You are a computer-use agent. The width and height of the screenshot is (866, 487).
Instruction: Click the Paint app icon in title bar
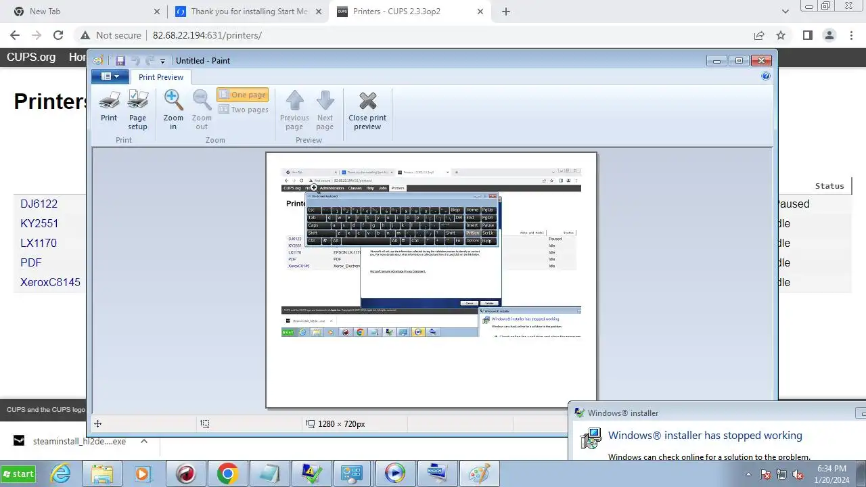(x=99, y=61)
